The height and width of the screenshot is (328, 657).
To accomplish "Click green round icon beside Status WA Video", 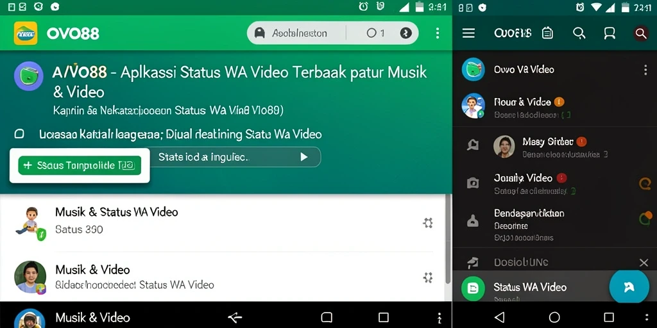I will (x=473, y=288).
